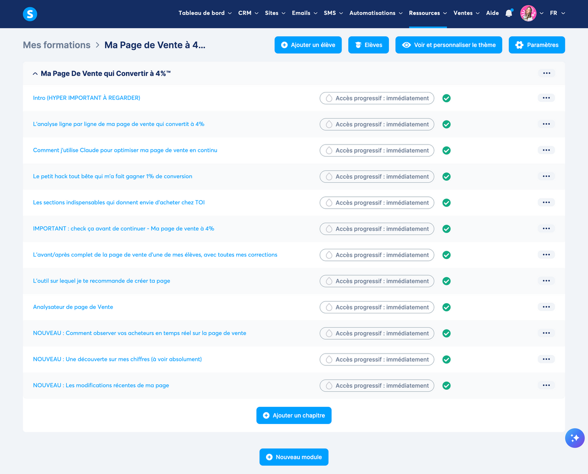Open NOUVEAU Les modifications récentes chapter
588x474 pixels.
click(x=101, y=385)
